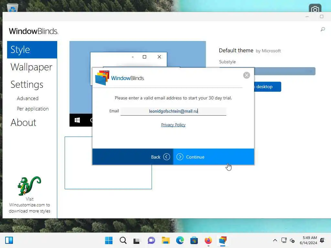Open the Privacy Policy link
This screenshot has height=248, width=331.
tap(173, 125)
